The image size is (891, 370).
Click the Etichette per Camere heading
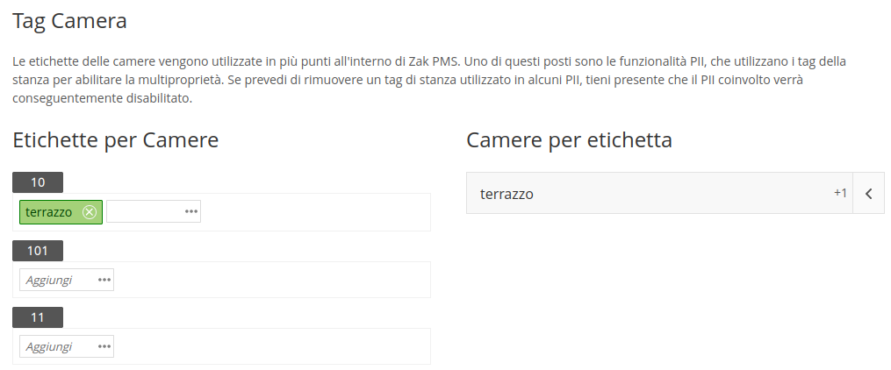click(x=115, y=139)
